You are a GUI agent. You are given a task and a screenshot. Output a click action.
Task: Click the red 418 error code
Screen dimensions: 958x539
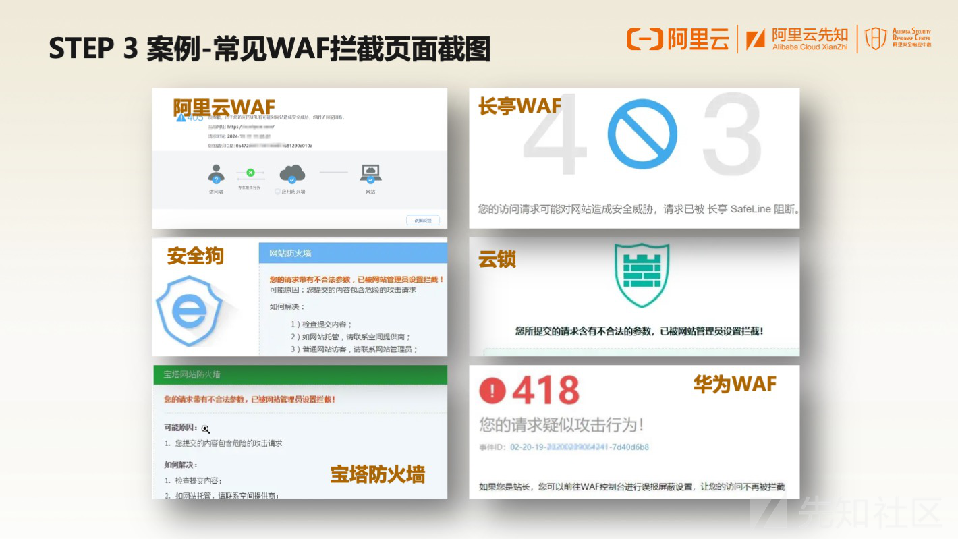[x=546, y=391]
